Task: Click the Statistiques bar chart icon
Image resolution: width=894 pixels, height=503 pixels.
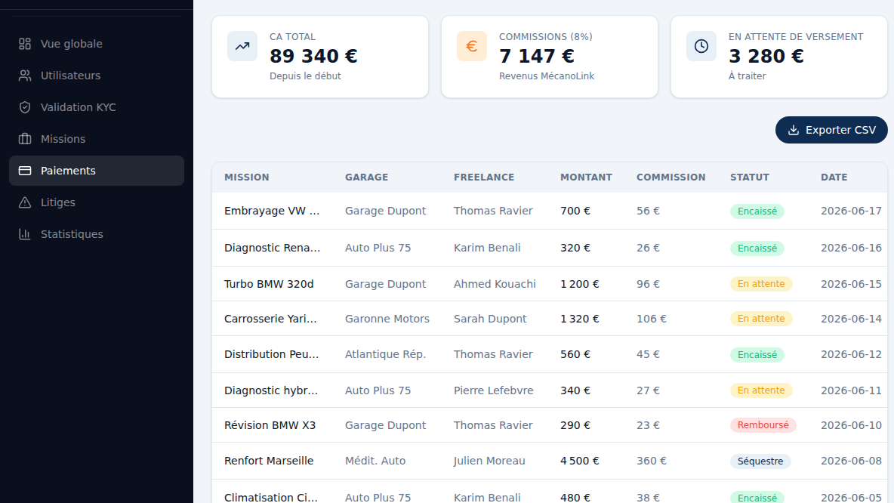Action: coord(24,234)
